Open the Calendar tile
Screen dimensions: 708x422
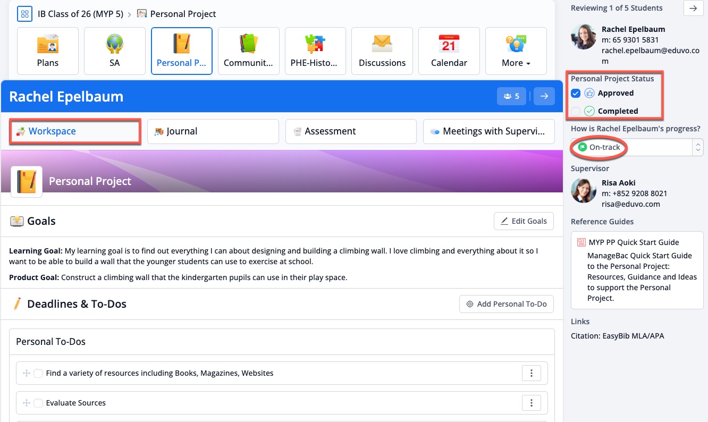click(x=449, y=51)
